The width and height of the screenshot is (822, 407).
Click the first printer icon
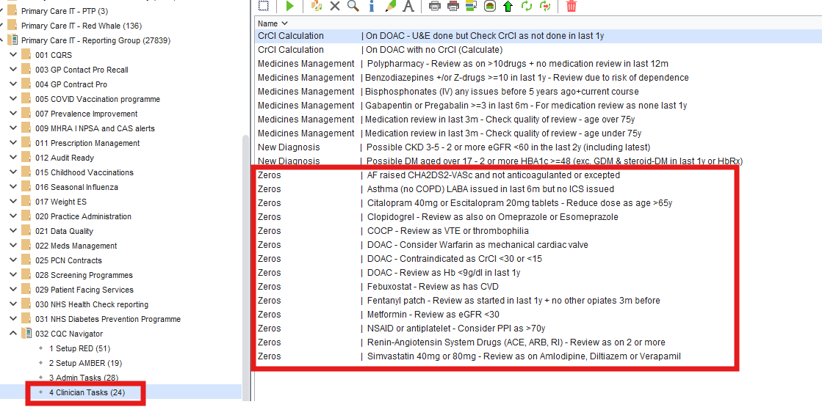point(434,7)
